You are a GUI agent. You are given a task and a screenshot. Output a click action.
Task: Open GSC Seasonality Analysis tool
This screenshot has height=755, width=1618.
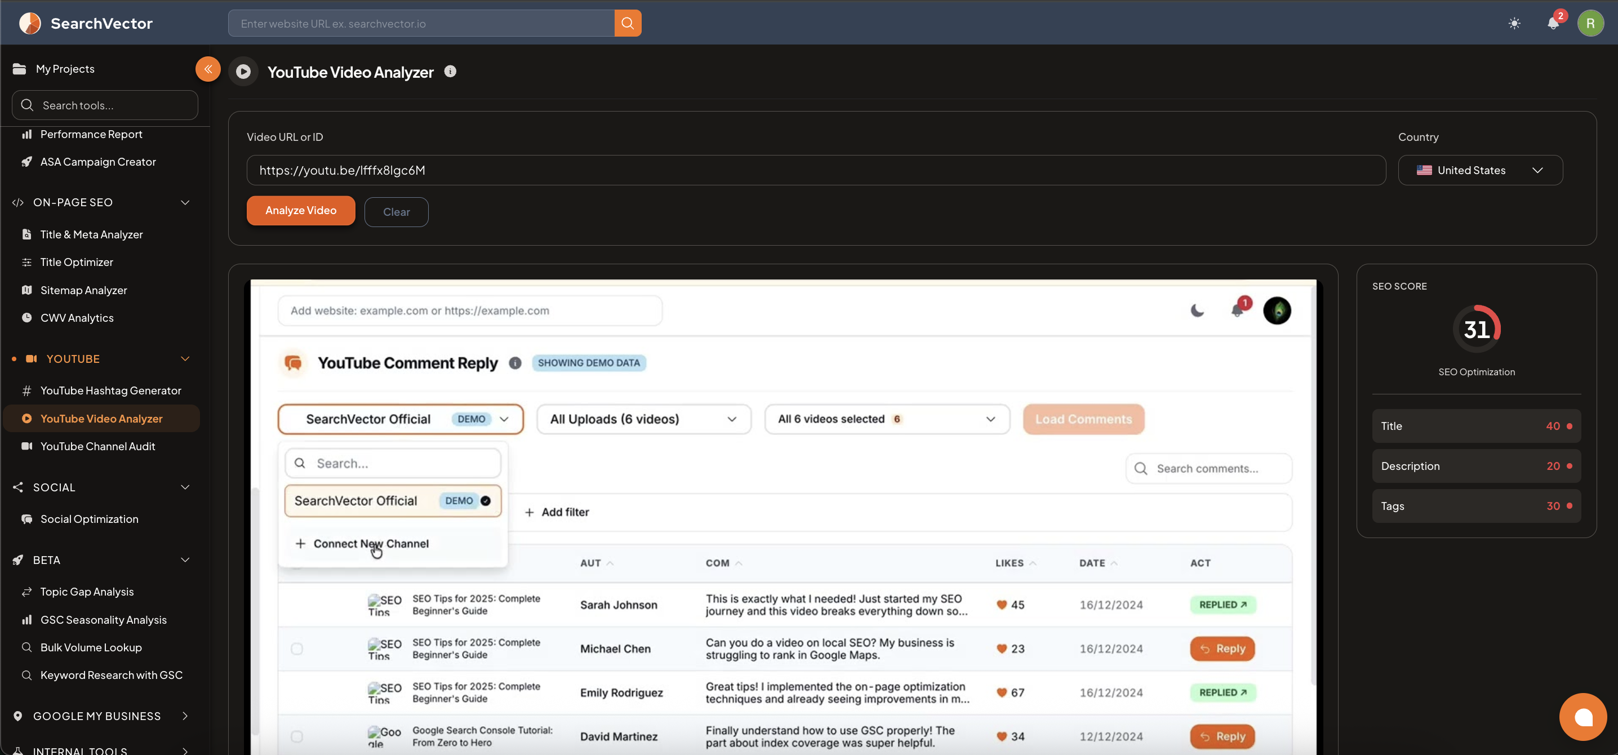[x=104, y=619]
